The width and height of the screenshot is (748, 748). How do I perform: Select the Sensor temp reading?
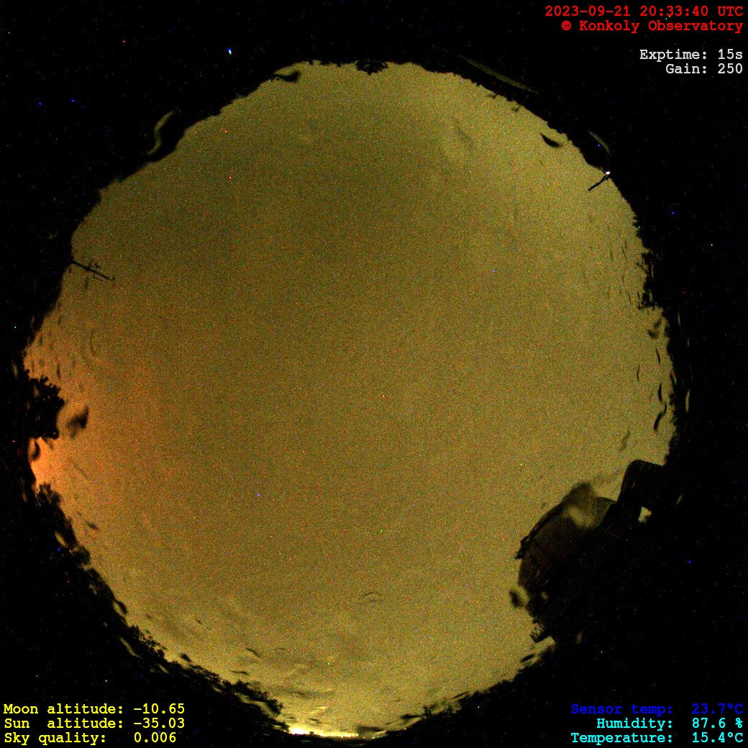click(657, 709)
